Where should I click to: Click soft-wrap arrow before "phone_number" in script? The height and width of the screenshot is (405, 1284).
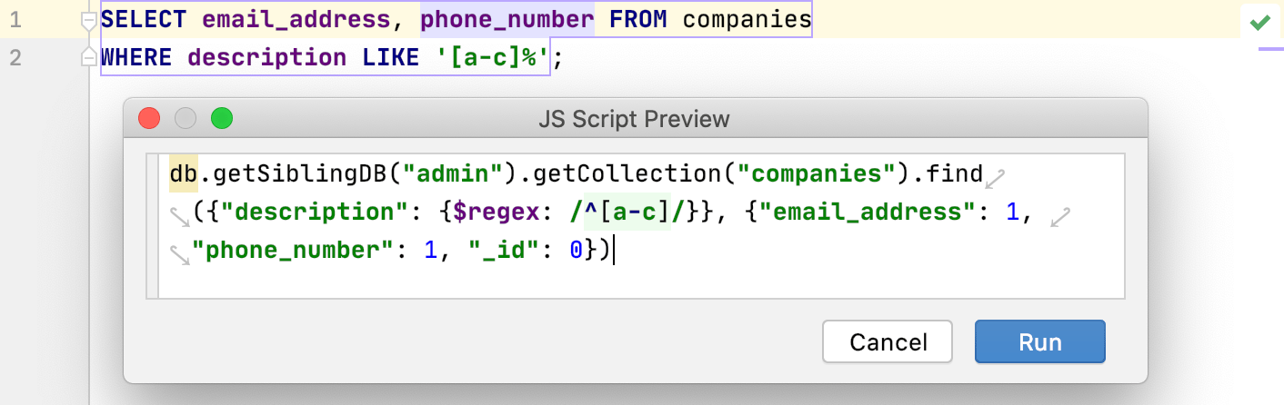(179, 252)
